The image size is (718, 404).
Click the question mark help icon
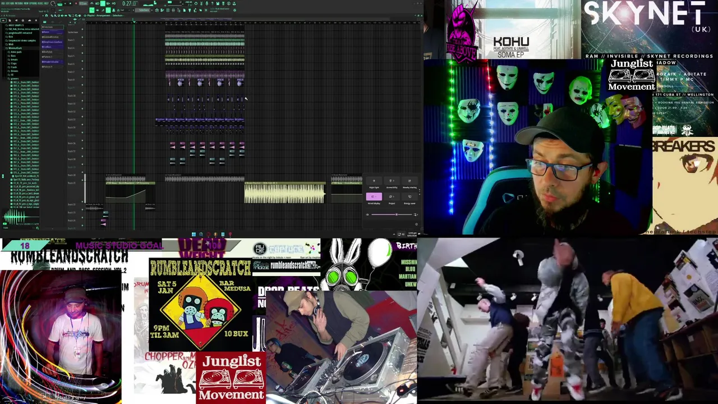point(212,3)
